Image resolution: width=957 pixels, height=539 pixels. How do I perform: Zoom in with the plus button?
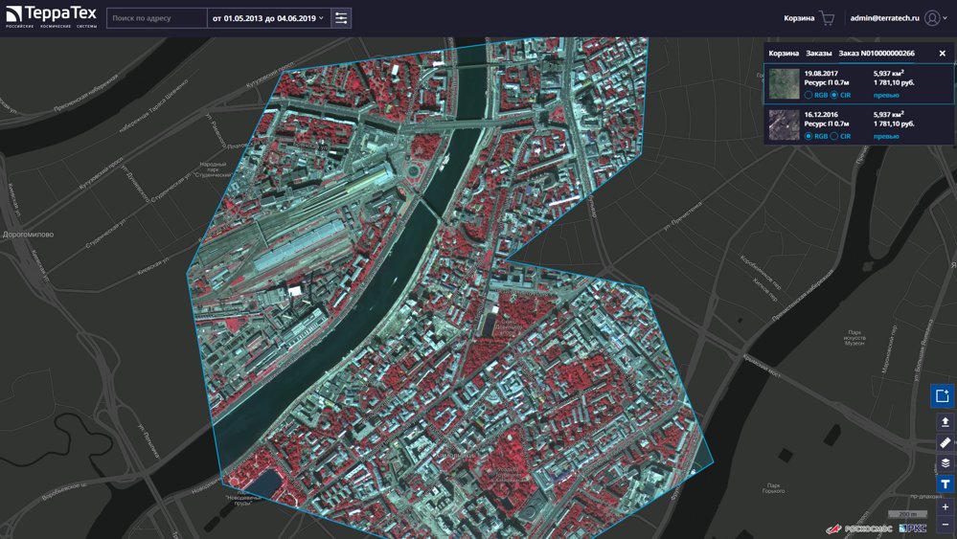(946, 507)
